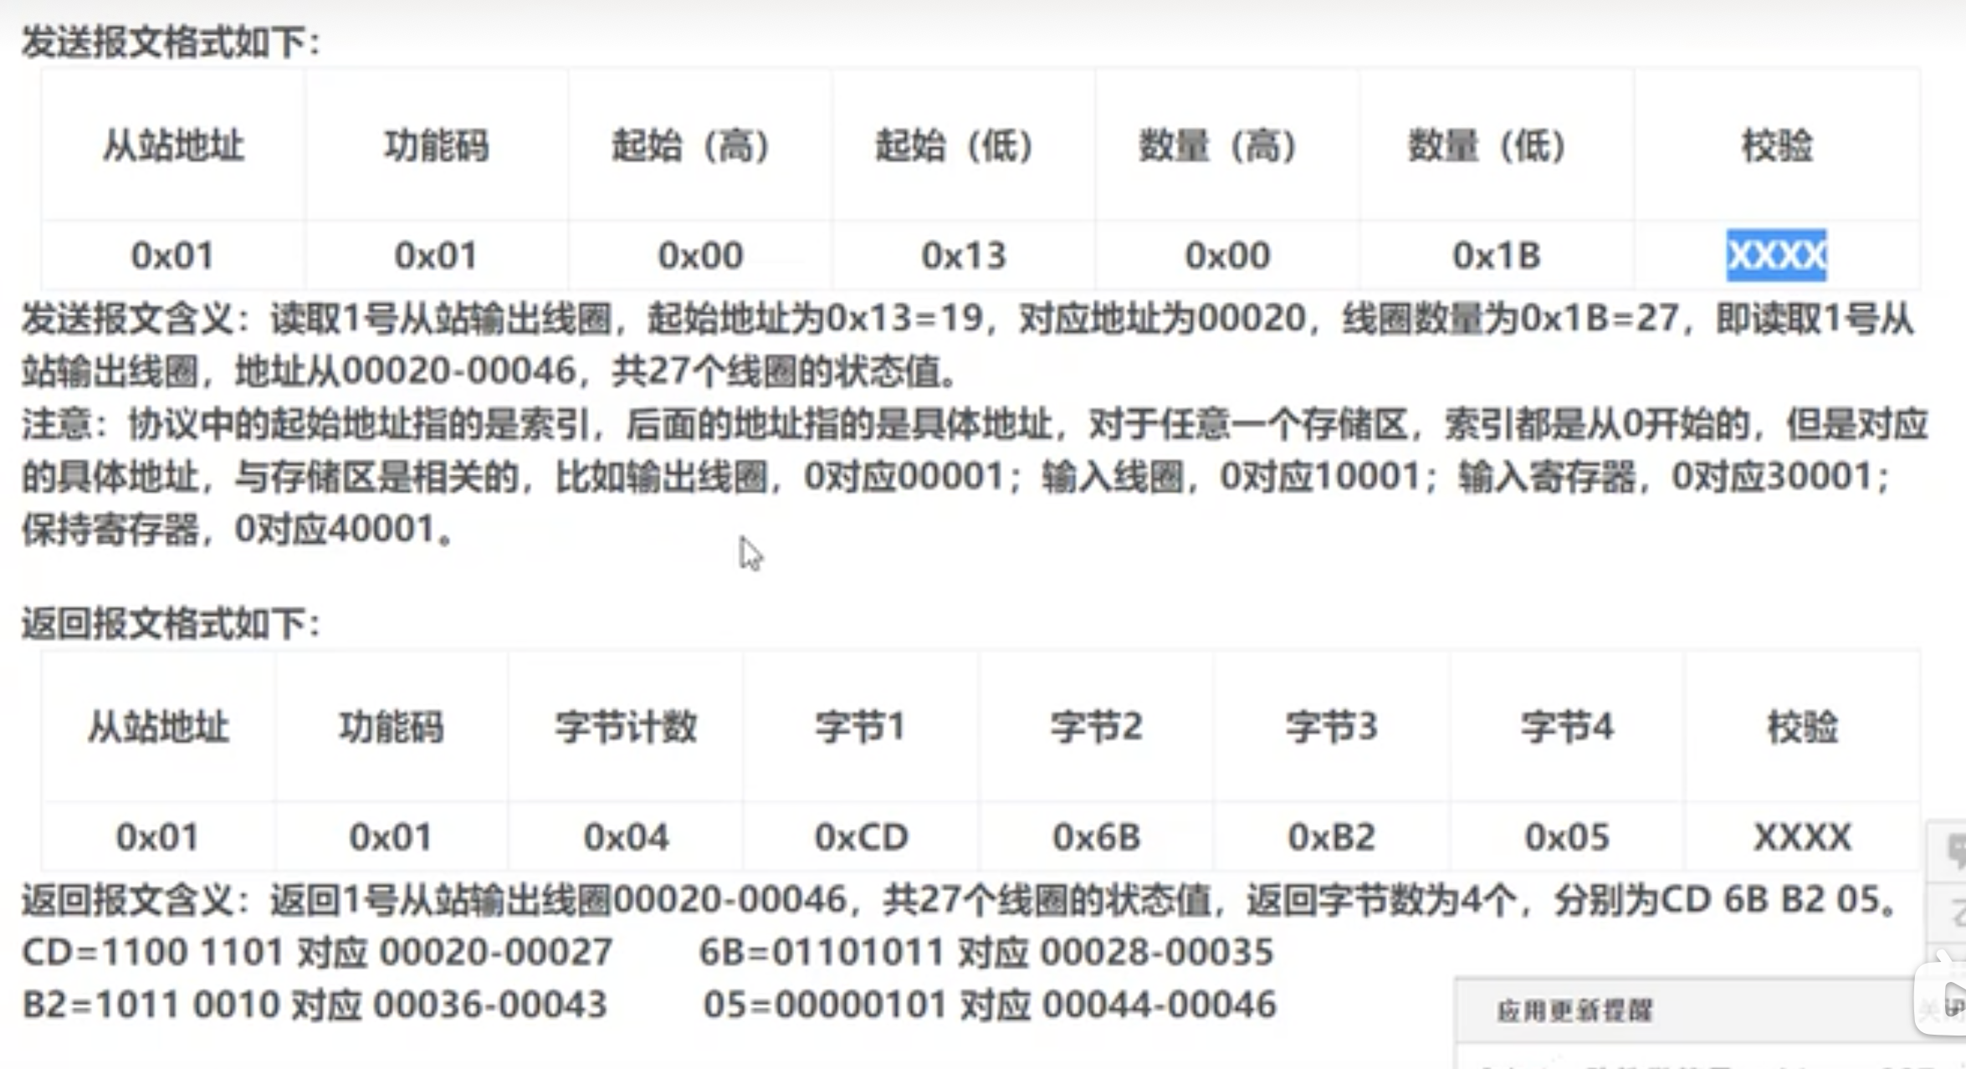This screenshot has width=1966, height=1069.
Task: Click the highlighted XXXX checksum cell
Action: pos(1776,255)
